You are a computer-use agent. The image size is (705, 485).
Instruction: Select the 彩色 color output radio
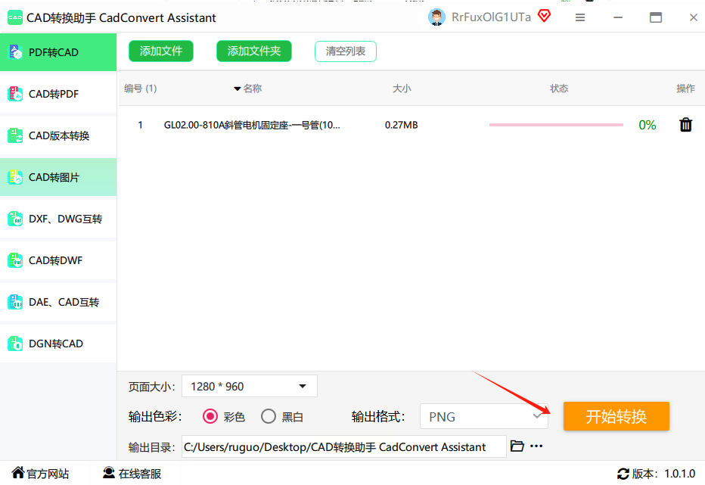point(210,416)
